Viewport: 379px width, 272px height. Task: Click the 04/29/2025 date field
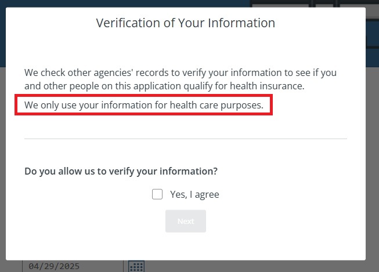[73, 266]
